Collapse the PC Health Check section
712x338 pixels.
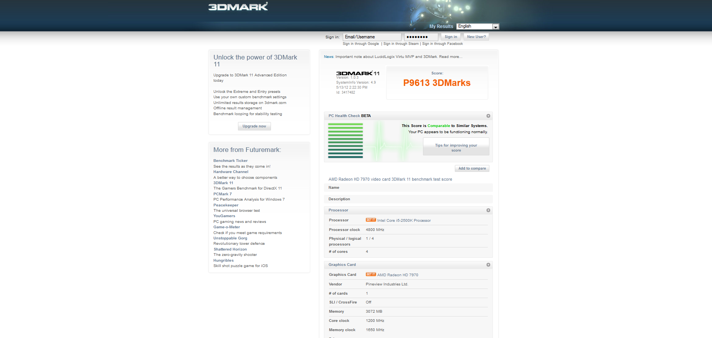coord(488,116)
